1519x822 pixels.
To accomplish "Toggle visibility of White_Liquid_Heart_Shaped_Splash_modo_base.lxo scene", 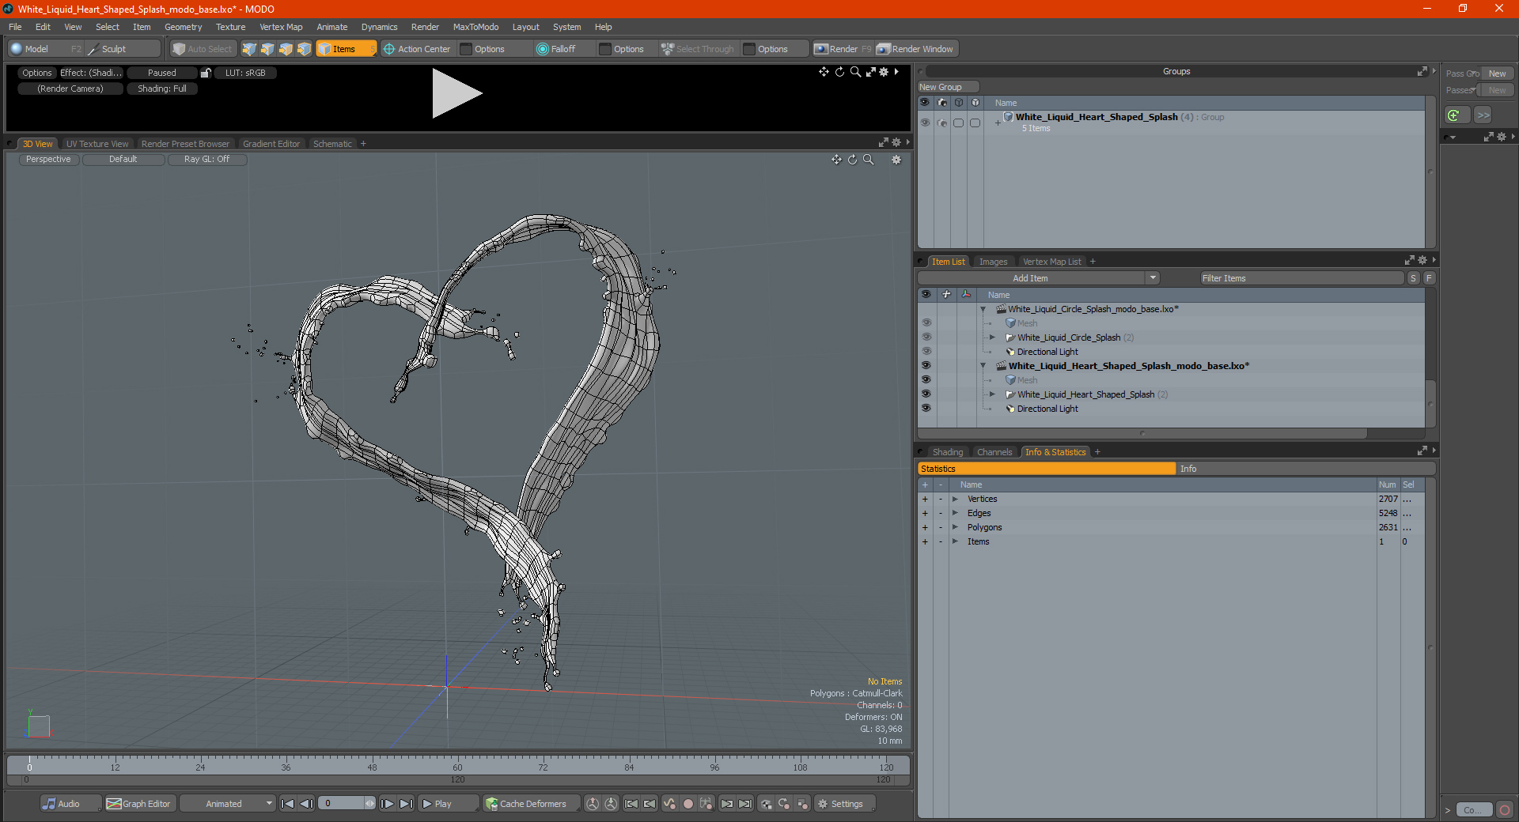I will click(x=926, y=366).
